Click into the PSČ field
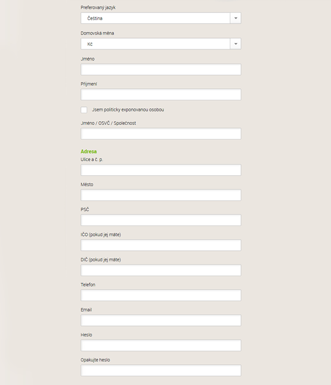The height and width of the screenshot is (385, 331). (161, 220)
